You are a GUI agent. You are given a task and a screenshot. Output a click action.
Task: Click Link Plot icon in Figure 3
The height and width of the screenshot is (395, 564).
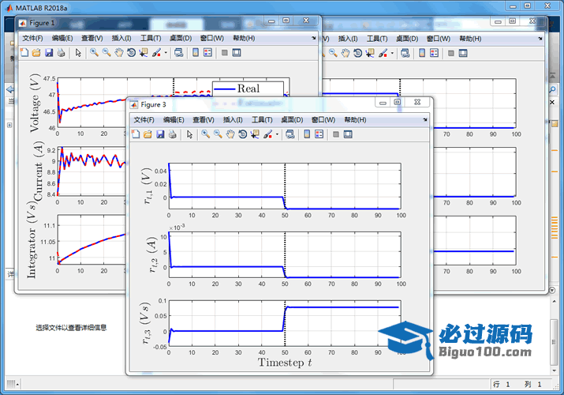tap(290, 134)
